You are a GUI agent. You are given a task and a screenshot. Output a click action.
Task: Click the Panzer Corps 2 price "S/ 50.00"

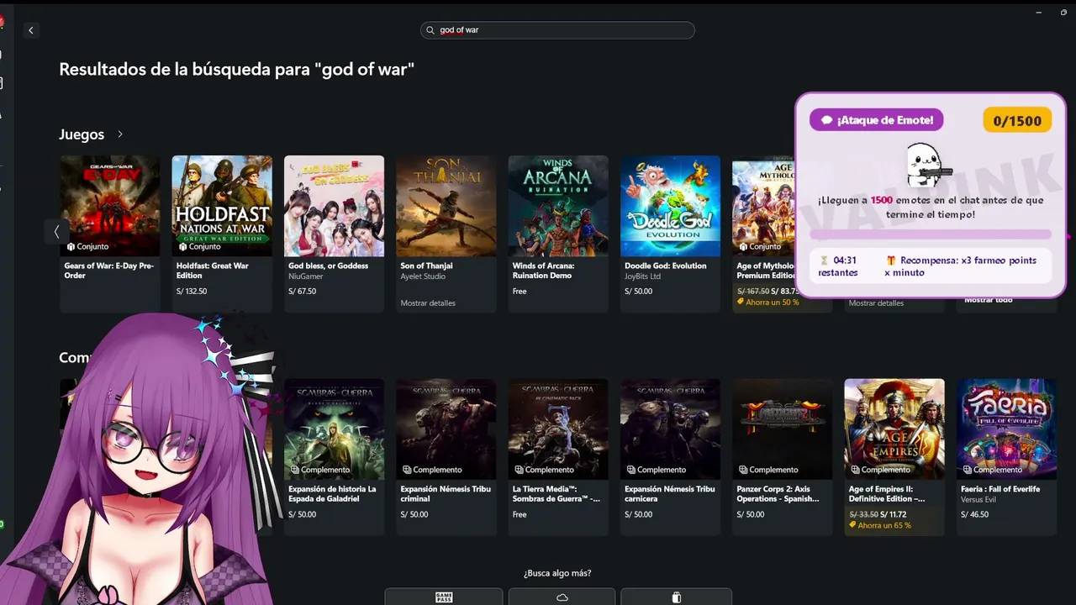(751, 514)
